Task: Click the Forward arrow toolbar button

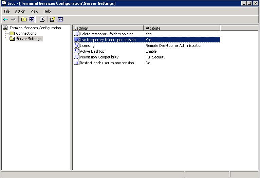Action: coord(13,19)
